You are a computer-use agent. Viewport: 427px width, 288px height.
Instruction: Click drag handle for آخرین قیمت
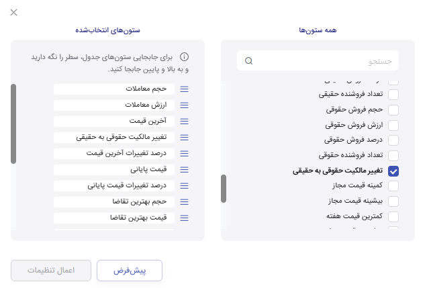pos(185,122)
